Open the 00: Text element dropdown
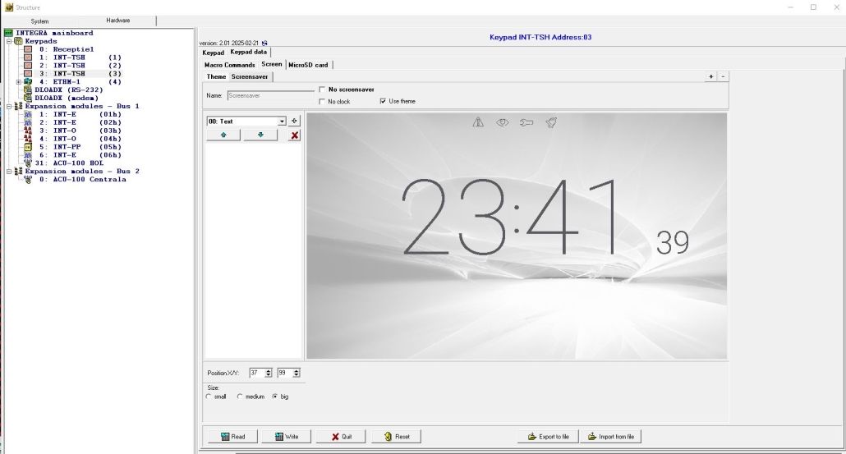The width and height of the screenshot is (846, 454). point(282,121)
